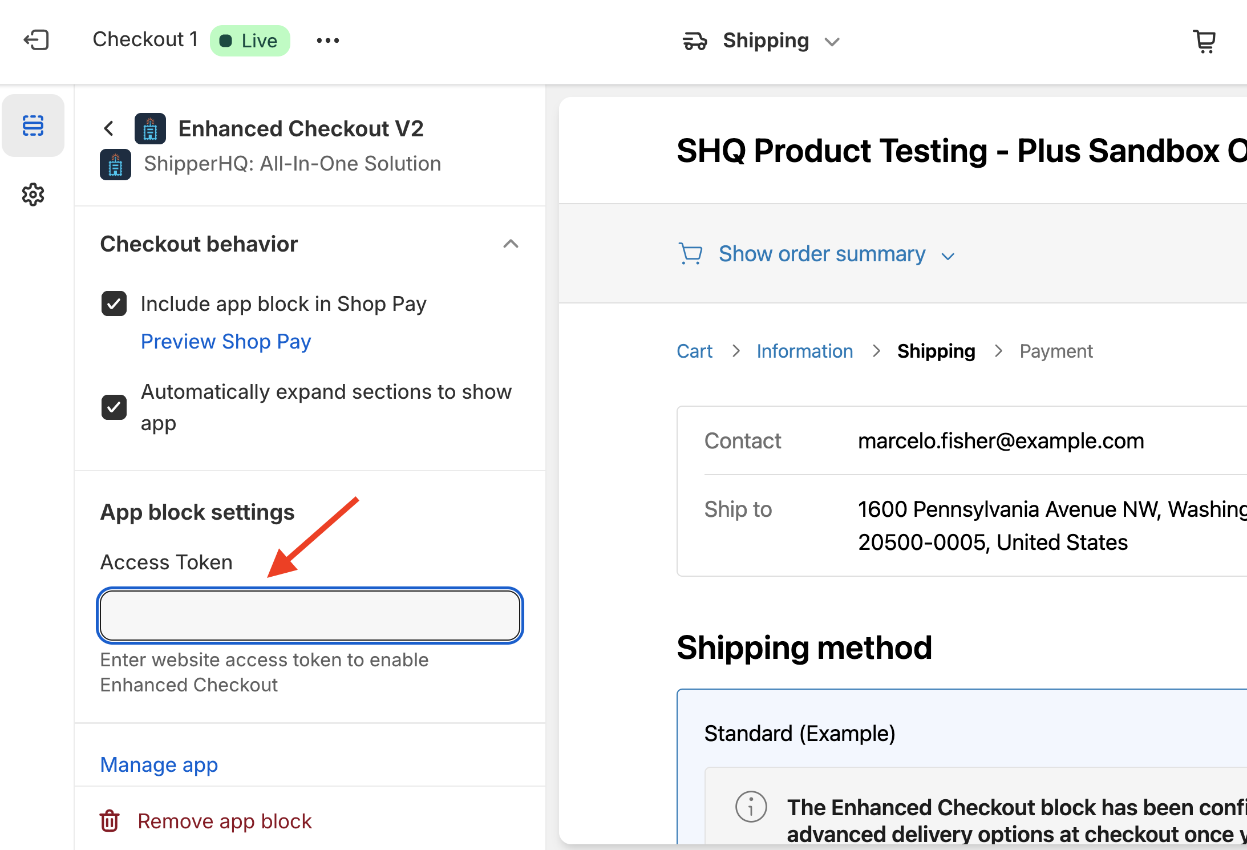This screenshot has height=850, width=1247.
Task: Click the exit editor icon
Action: pos(36,41)
